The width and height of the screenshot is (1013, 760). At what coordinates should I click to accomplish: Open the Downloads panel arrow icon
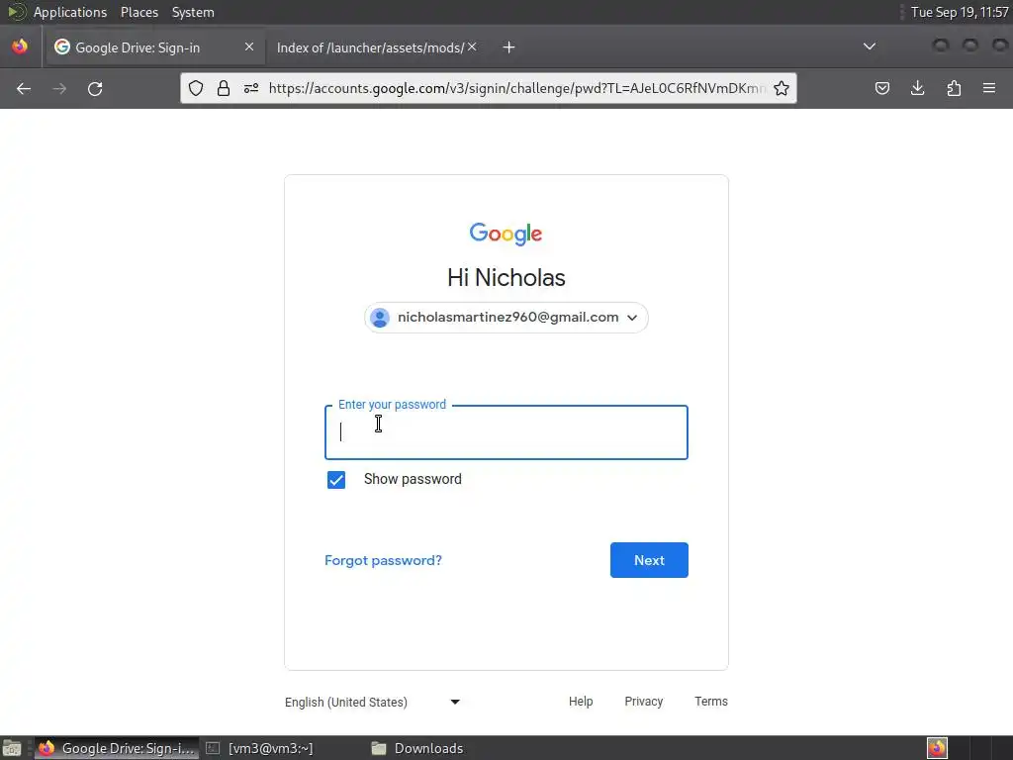(917, 88)
